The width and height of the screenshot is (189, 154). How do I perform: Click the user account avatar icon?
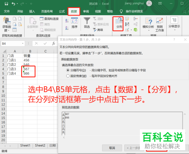[149, 3]
